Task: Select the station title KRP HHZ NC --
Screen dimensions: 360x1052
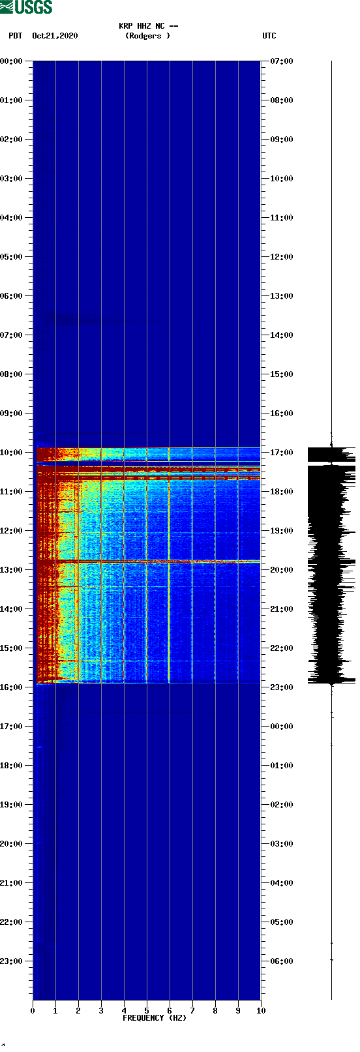Action: tap(148, 26)
